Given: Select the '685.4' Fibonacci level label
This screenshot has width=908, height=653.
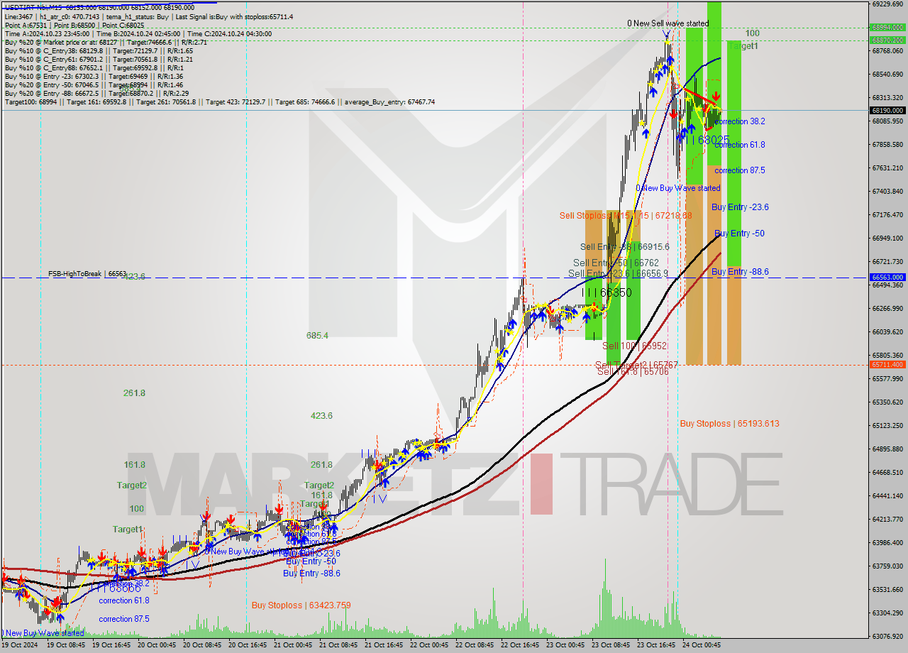Looking at the screenshot, I should pyautogui.click(x=317, y=336).
